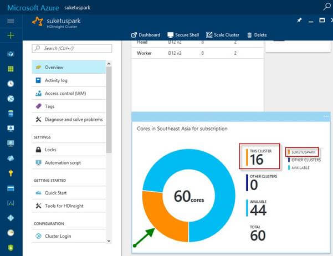The width and height of the screenshot is (333, 256).
Task: Open the tile options ellipsis on cores chart
Action: coord(326,116)
